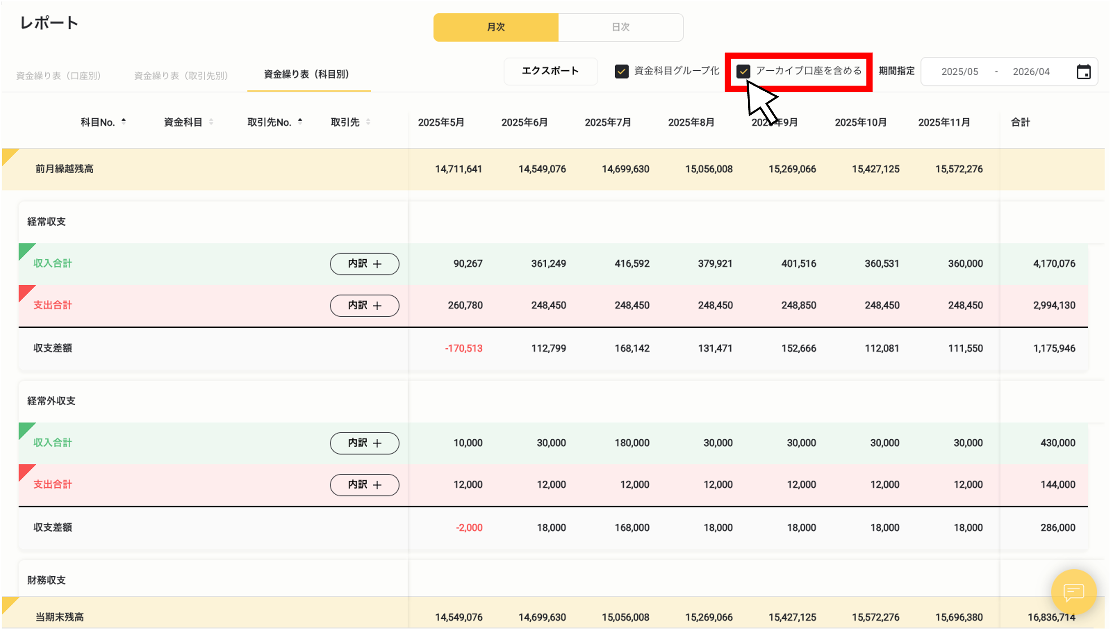Select the 資金繰り表（取引先別） tab
The width and height of the screenshot is (1110, 630).
180,75
